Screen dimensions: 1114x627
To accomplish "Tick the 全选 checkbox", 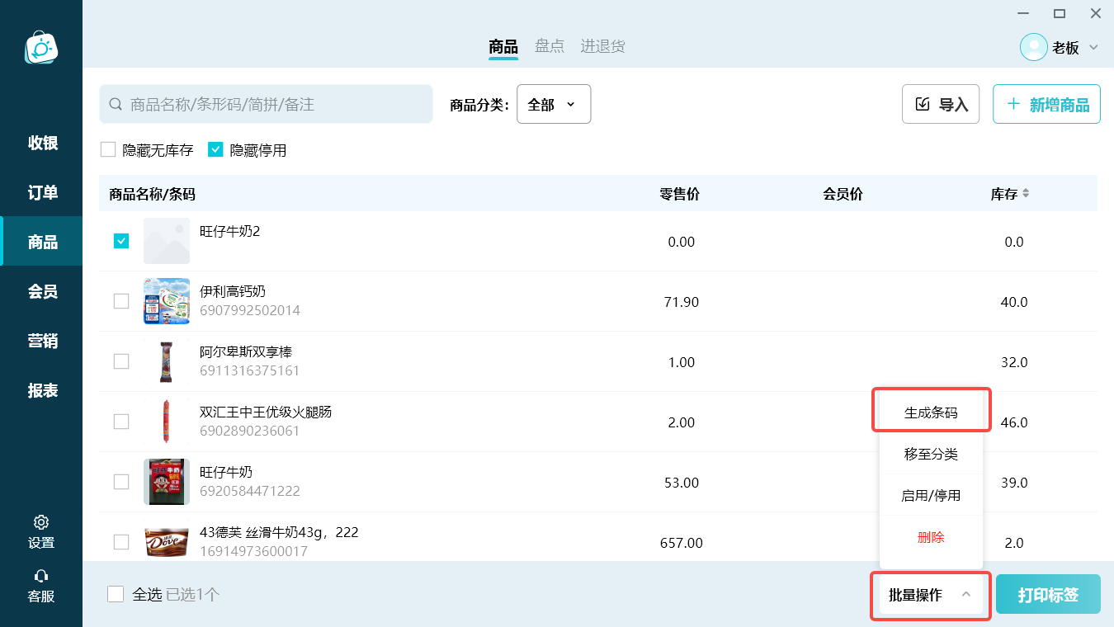I will 116,594.
